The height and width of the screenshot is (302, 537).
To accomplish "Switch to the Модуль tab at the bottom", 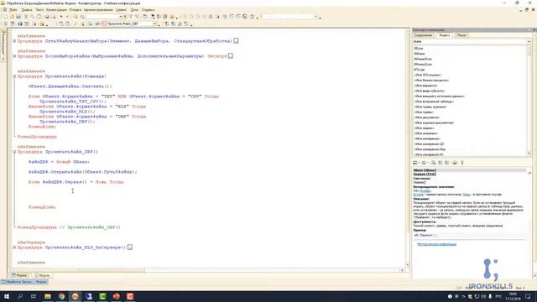I will coord(42,275).
